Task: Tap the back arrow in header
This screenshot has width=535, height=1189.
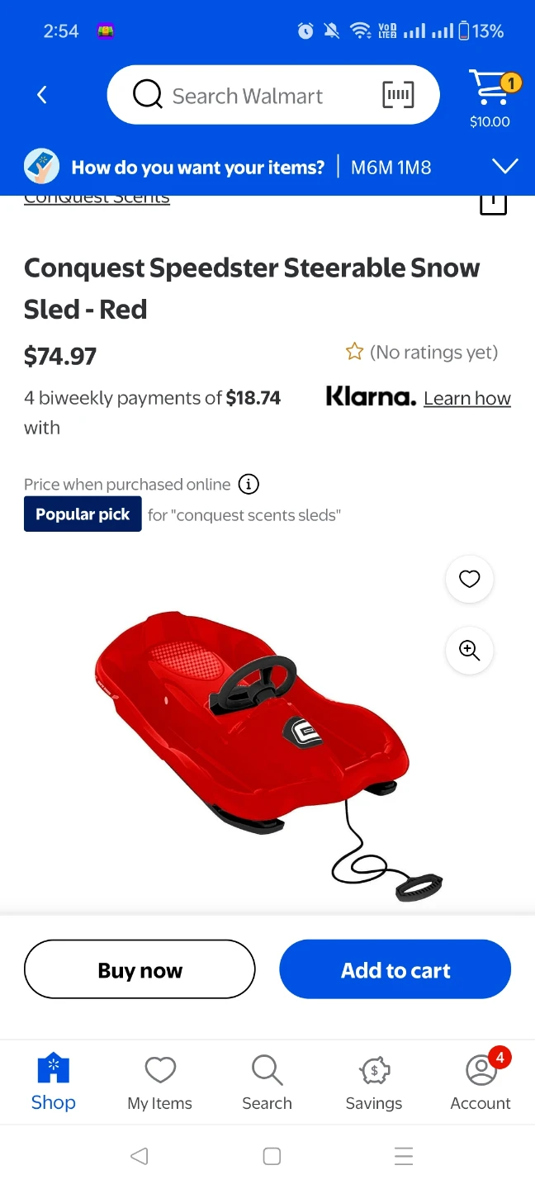Action: [x=42, y=95]
